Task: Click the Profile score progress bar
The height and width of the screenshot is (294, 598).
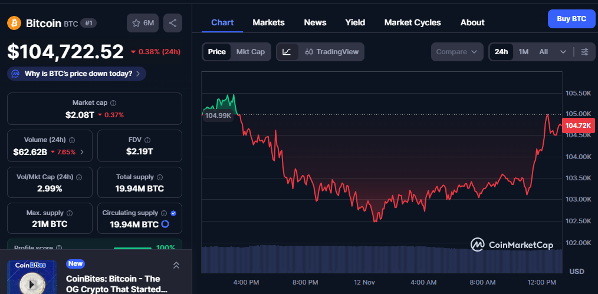Action: pos(132,248)
